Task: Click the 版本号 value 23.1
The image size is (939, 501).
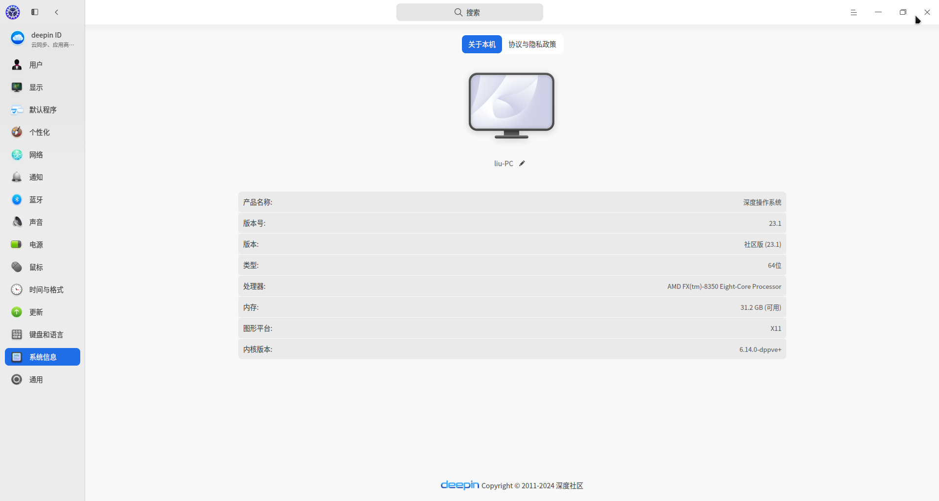Action: tap(775, 223)
